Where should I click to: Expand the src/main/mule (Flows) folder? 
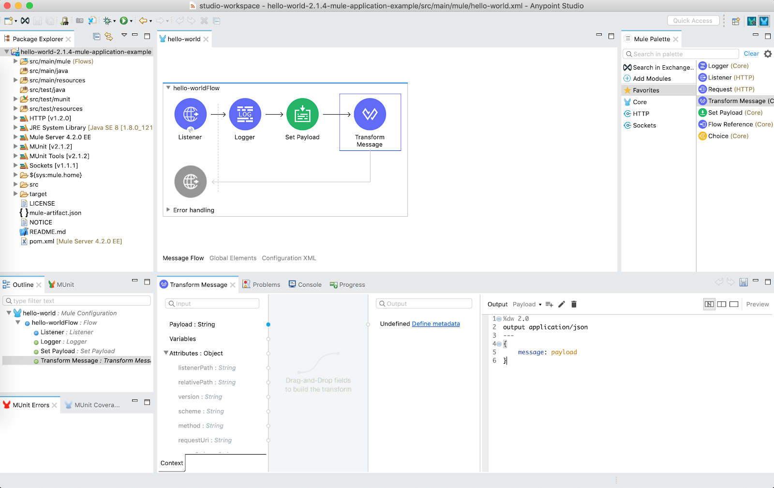[x=15, y=61]
